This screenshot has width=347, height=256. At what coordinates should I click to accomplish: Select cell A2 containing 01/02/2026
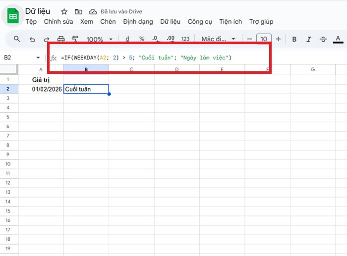tap(41, 89)
